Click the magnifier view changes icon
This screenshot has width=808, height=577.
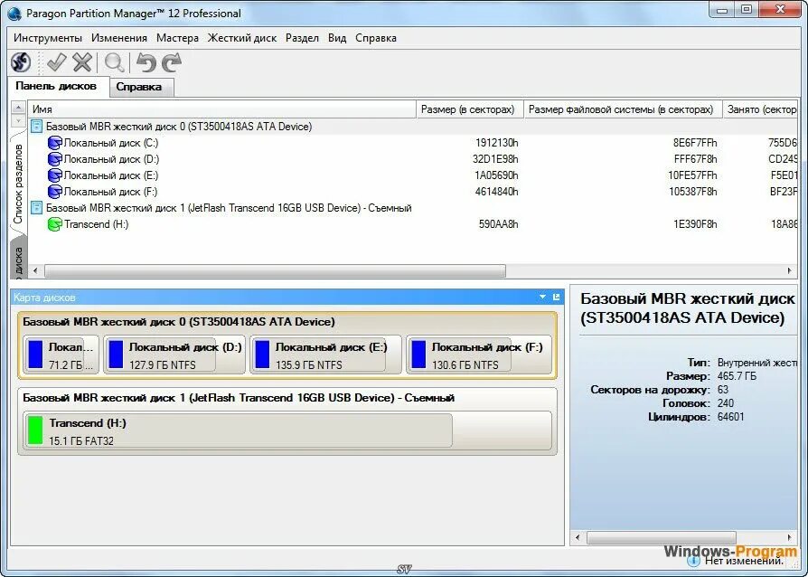(114, 62)
